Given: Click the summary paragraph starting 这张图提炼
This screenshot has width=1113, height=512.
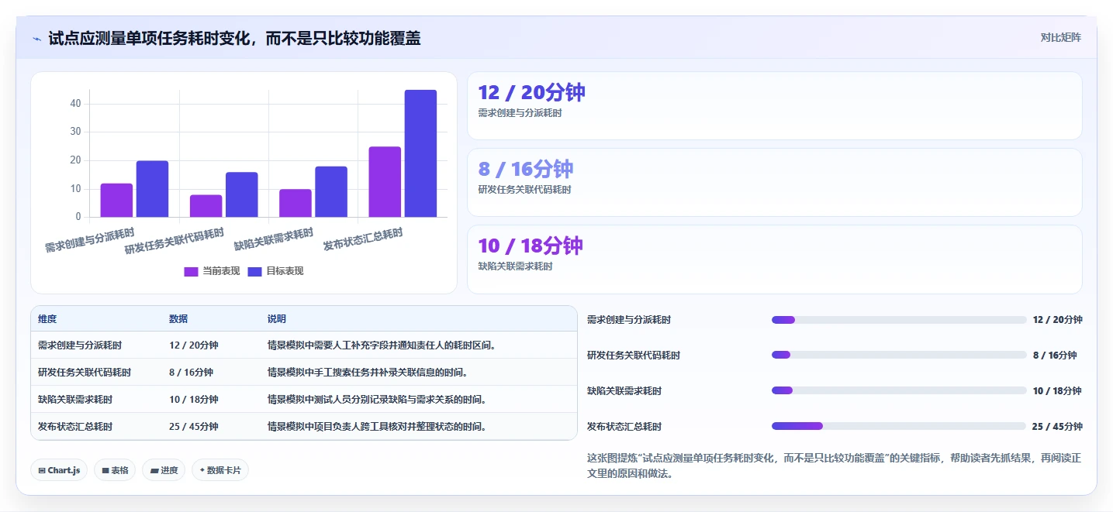Looking at the screenshot, I should pos(834,466).
